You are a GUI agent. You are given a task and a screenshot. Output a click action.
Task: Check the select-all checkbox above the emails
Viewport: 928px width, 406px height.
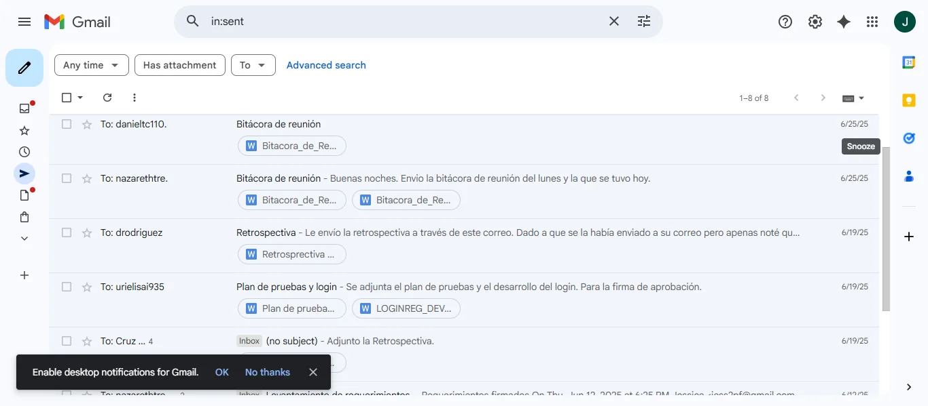(66, 98)
